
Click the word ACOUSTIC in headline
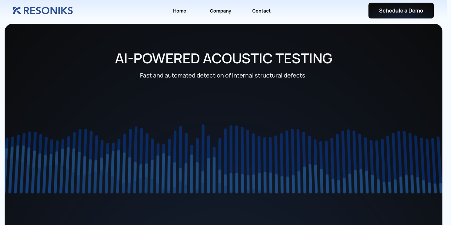coord(237,58)
